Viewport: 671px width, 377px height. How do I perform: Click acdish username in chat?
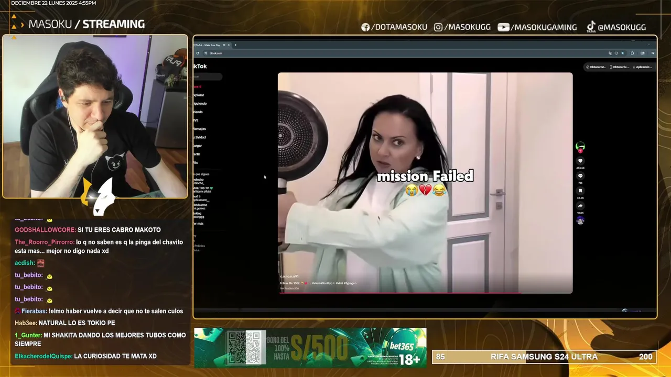pos(25,263)
